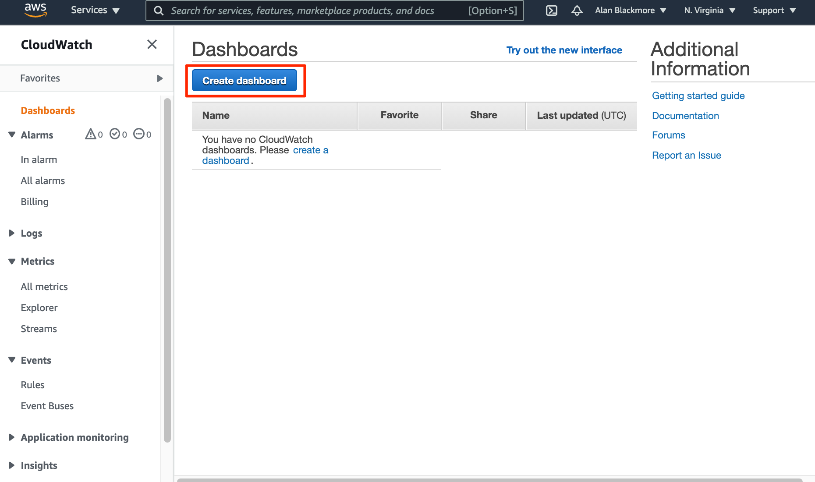This screenshot has width=815, height=482.
Task: Collapse the Alarms section
Action: pyautogui.click(x=11, y=135)
